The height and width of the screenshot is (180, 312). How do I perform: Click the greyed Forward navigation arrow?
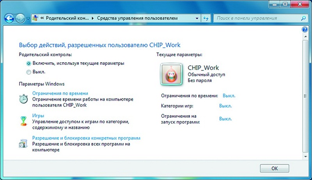coord(20,18)
